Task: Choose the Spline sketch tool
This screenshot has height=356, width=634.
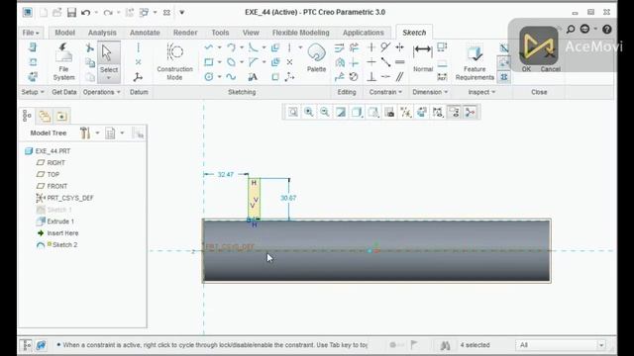Action: tap(231, 77)
